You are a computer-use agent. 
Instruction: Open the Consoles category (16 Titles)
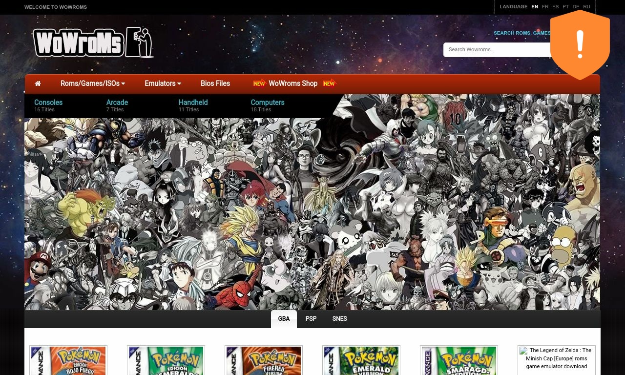(48, 105)
